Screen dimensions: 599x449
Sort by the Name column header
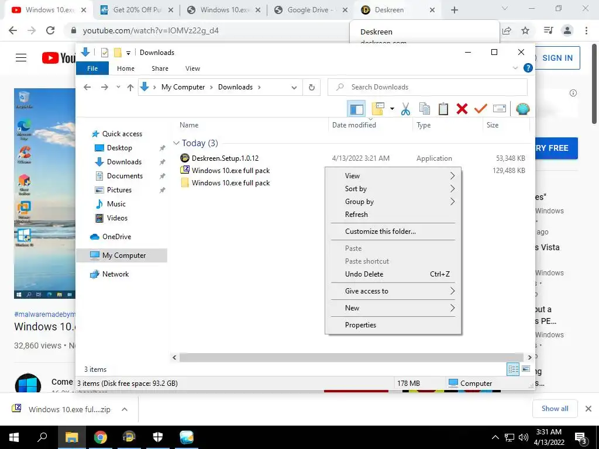click(x=189, y=125)
